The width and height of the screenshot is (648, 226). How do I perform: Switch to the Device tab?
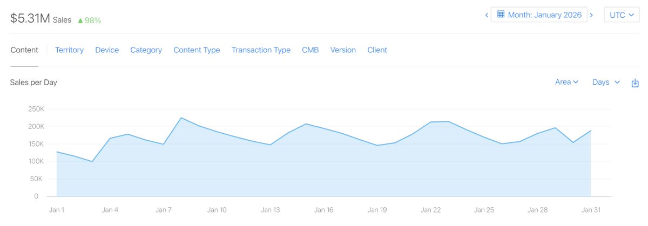pos(107,50)
